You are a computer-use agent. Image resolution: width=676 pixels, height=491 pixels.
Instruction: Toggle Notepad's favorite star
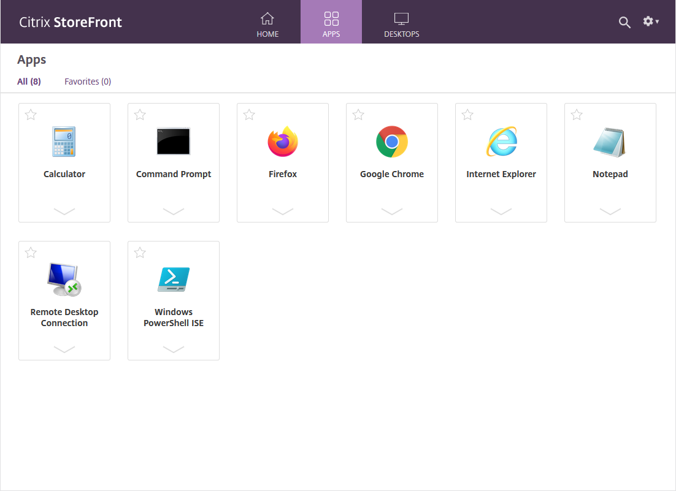[577, 115]
